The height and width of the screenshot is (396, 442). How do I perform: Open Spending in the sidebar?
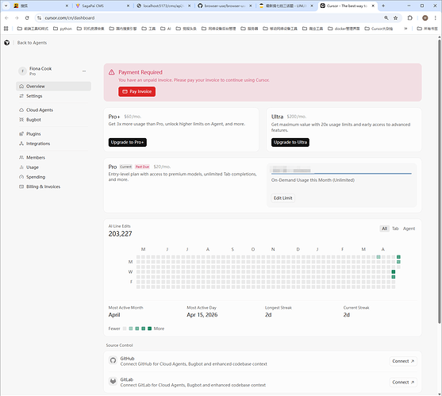pyautogui.click(x=53, y=177)
